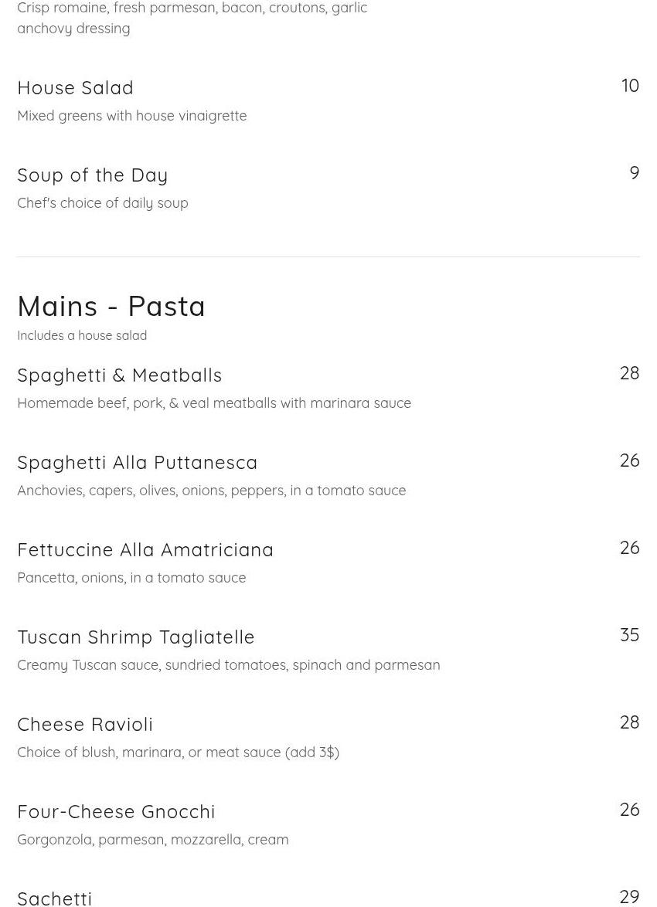The width and height of the screenshot is (657, 907).
Task: Select the Soup of the Day item
Action: pos(93,175)
